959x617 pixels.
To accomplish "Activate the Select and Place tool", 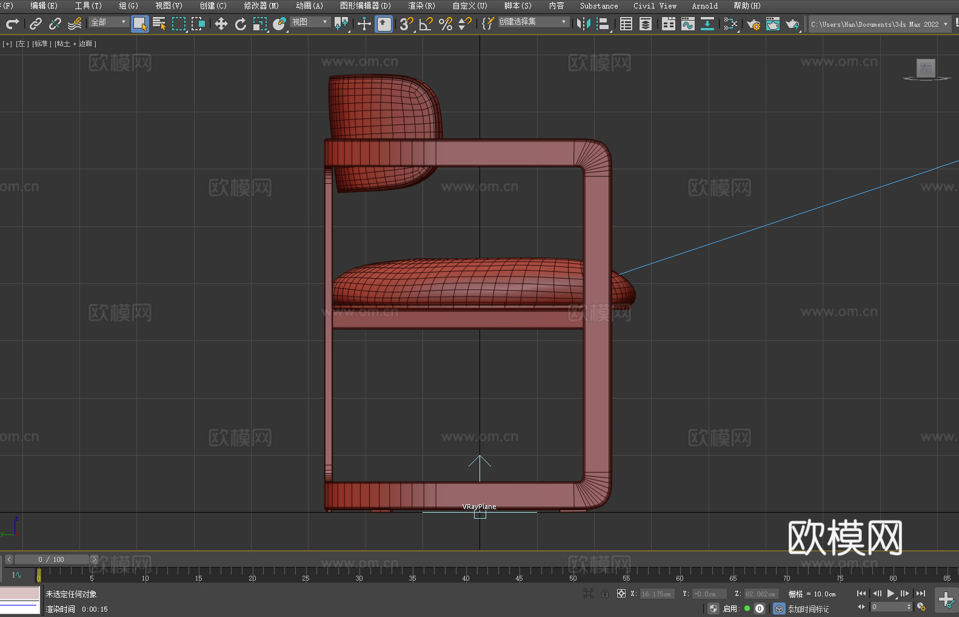I will [x=279, y=24].
